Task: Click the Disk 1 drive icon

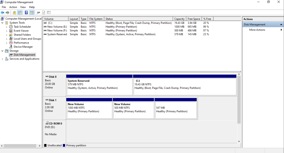Action: (x=47, y=100)
